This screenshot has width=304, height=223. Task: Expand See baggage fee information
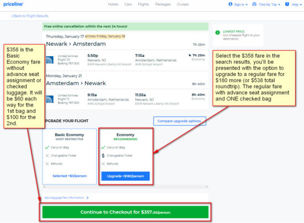click(x=66, y=198)
